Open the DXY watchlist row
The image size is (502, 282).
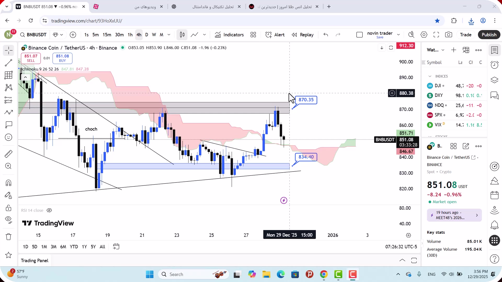(x=454, y=96)
